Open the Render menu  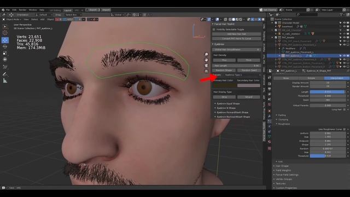coord(22,10)
